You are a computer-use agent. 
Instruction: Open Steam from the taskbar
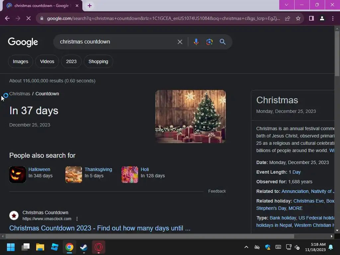(x=84, y=247)
